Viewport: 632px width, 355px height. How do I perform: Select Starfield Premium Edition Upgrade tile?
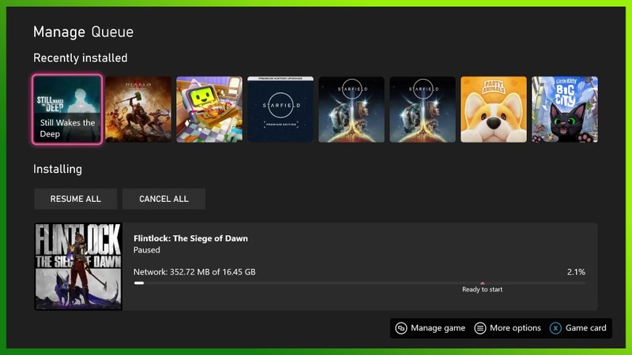tap(280, 110)
